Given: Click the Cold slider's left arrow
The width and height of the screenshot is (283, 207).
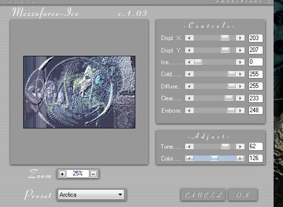Looking at the screenshot, I should (x=189, y=74).
